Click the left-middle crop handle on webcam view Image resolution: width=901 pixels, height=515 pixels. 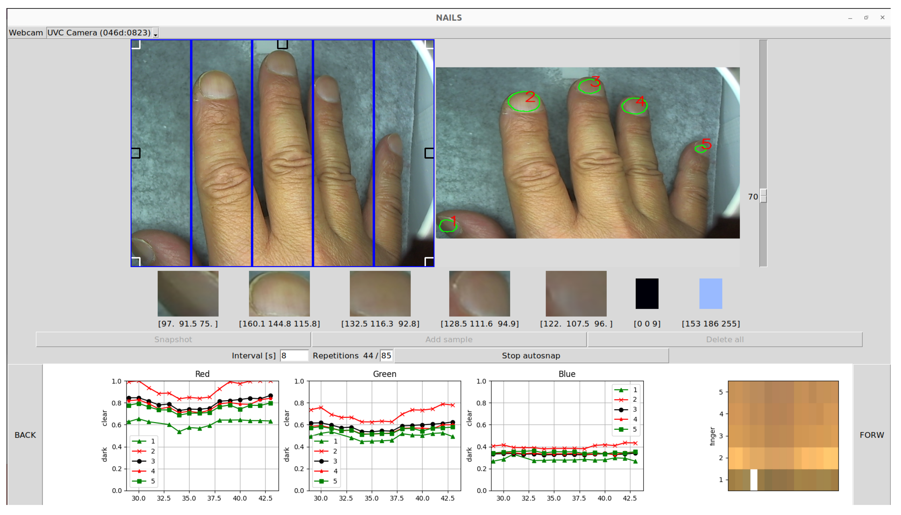point(136,153)
